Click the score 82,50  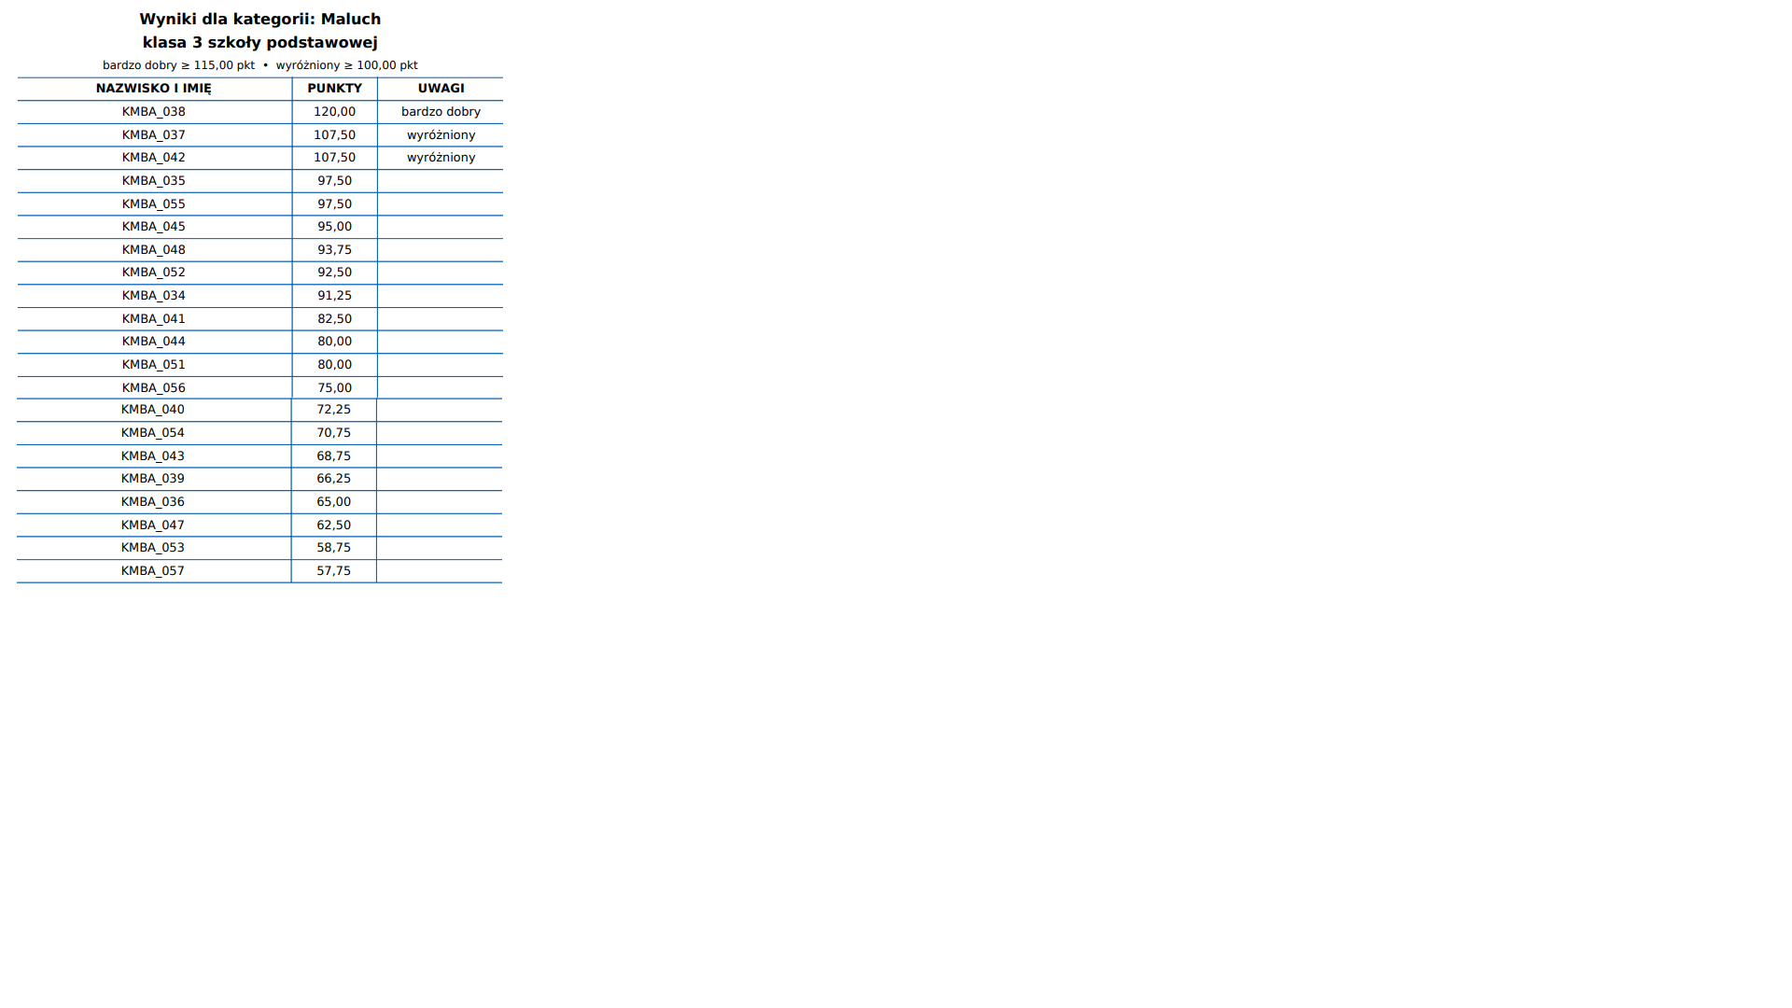pyautogui.click(x=335, y=319)
